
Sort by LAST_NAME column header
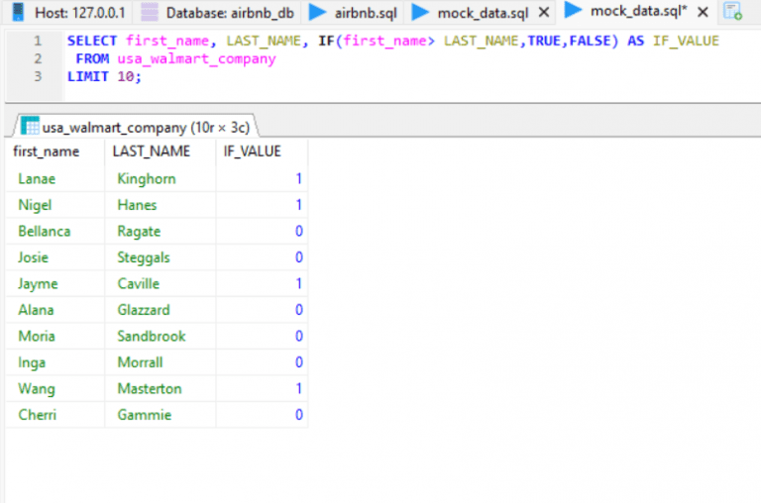pyautogui.click(x=161, y=151)
